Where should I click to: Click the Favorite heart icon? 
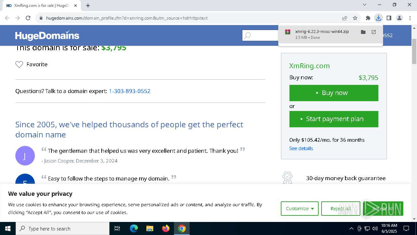[x=19, y=64]
